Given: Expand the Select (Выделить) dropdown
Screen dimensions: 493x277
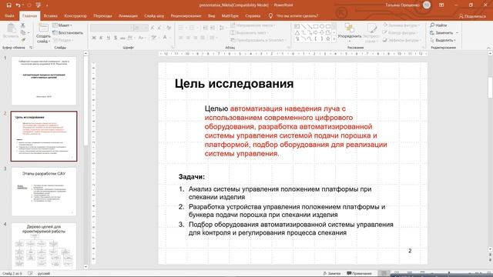Looking at the screenshot, I should point(443,40).
